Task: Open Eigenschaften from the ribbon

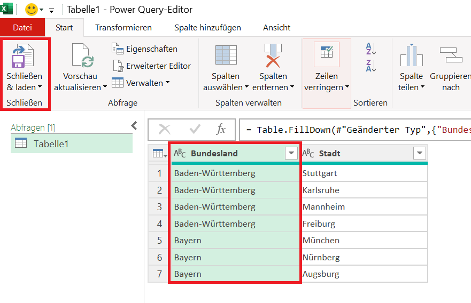Action: pyautogui.click(x=145, y=49)
